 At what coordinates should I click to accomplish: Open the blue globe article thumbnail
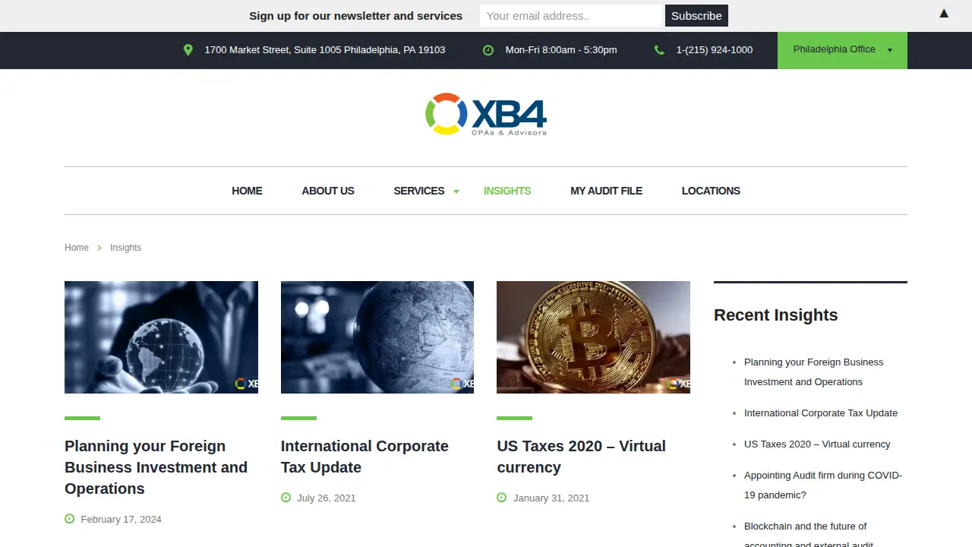pos(377,337)
